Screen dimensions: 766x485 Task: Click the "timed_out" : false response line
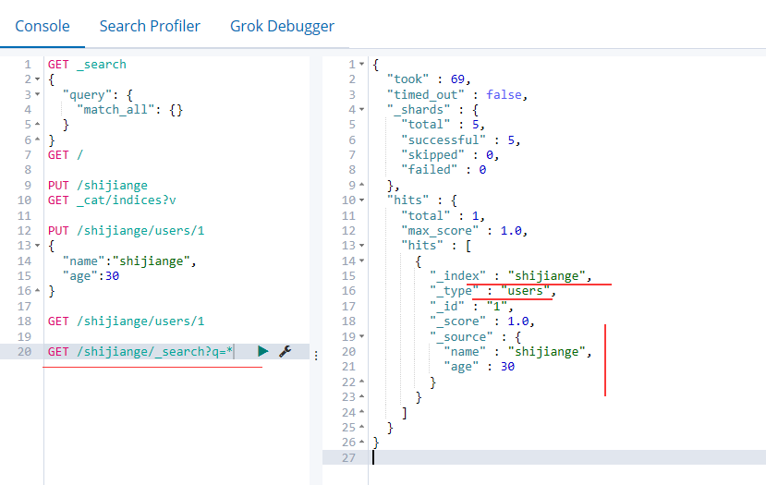click(457, 94)
